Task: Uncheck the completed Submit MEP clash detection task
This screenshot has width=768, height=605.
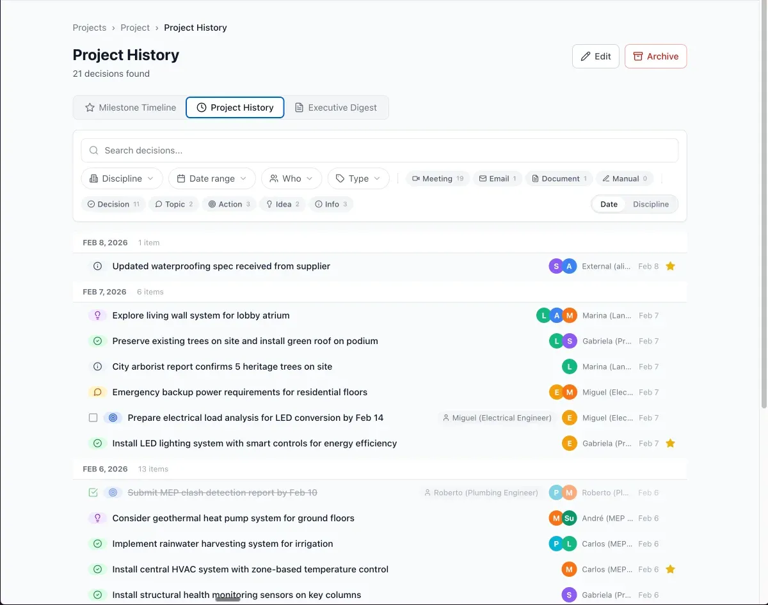Action: point(93,492)
